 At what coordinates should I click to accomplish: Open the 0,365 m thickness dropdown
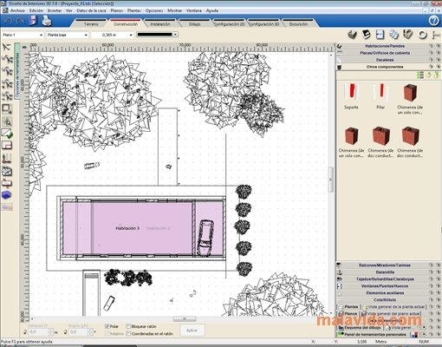(113, 35)
